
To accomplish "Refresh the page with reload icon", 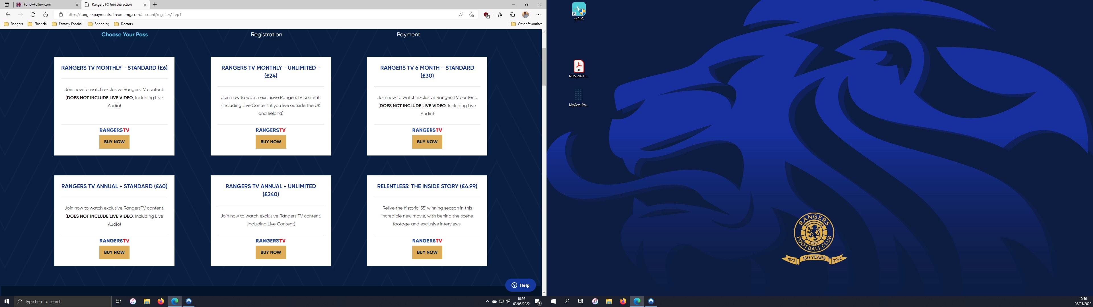I will [33, 14].
